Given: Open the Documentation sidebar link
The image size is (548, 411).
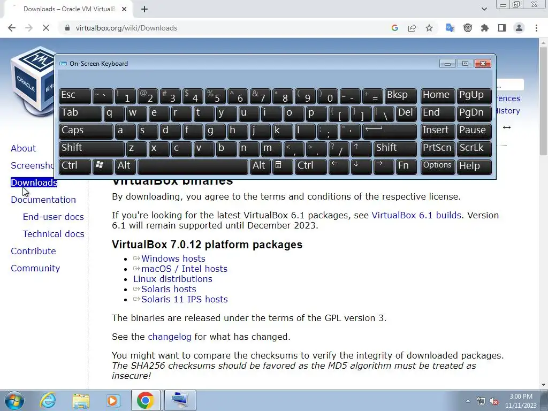Looking at the screenshot, I should (x=43, y=200).
